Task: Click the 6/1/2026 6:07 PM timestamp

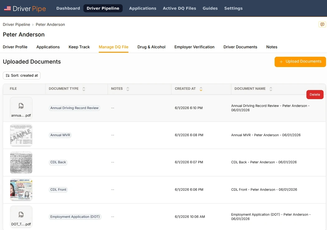Action: click(189, 162)
